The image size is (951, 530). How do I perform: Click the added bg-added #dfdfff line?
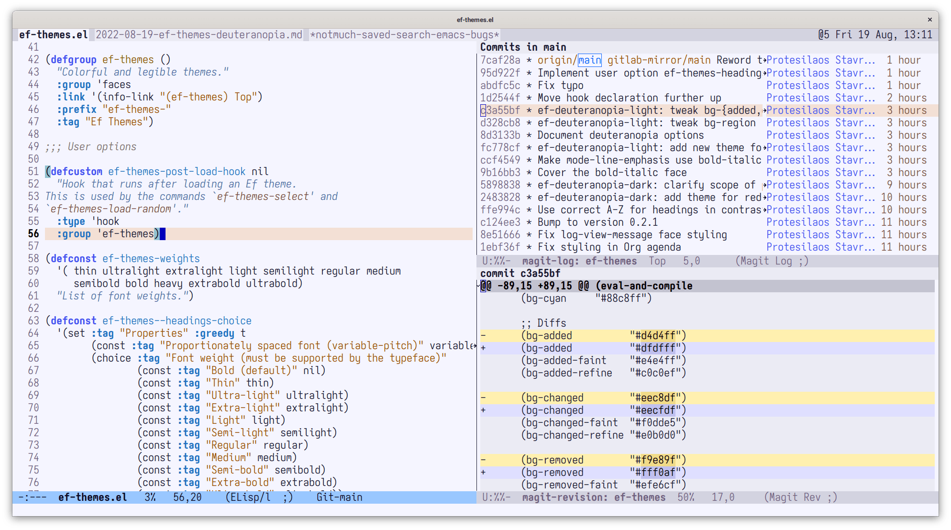pos(708,348)
